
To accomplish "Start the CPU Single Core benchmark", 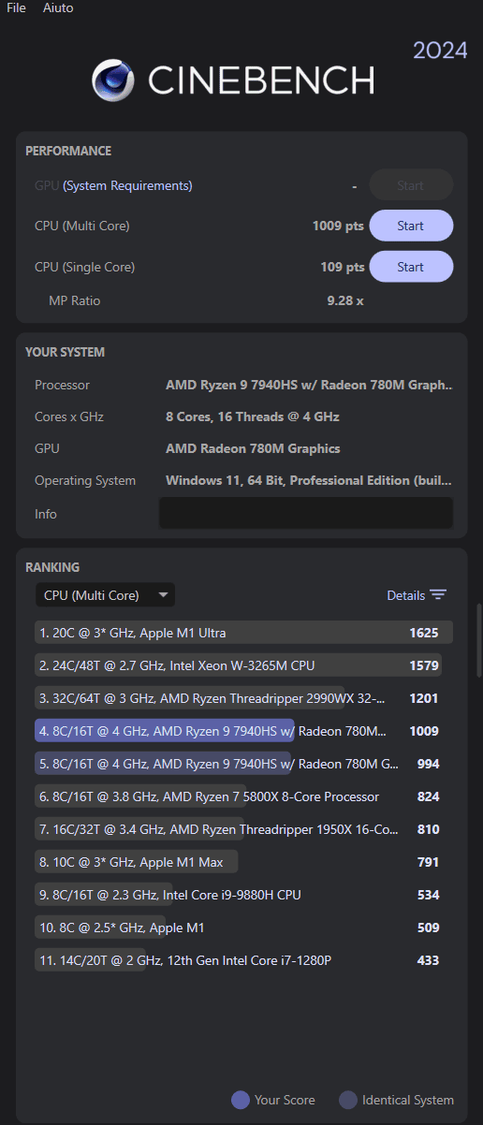I will pos(411,267).
